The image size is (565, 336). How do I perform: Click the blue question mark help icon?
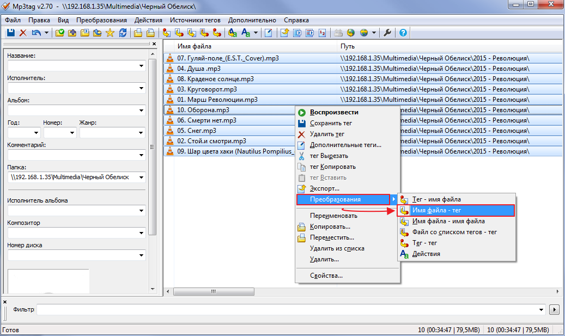click(403, 33)
